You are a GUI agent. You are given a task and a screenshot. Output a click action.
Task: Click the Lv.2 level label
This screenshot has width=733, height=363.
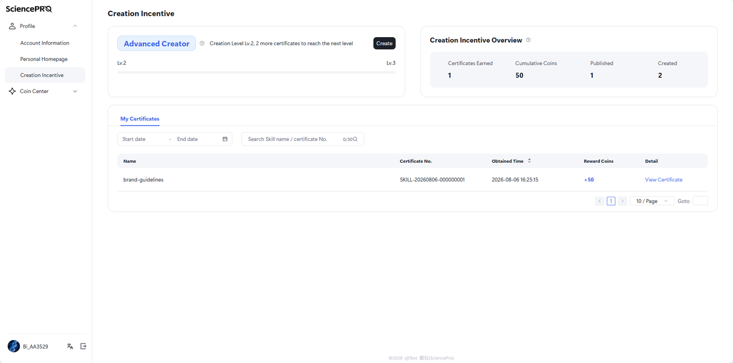(x=122, y=63)
